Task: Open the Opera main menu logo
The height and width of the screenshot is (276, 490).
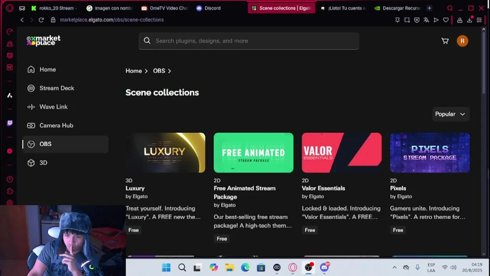Action: (x=10, y=8)
